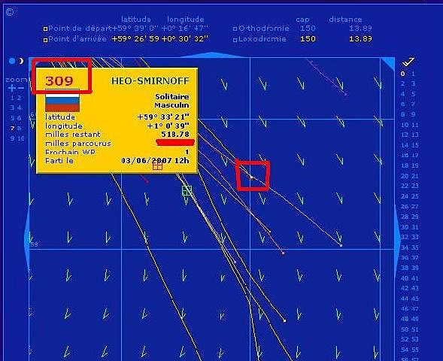Screen dimensions: 443x361
Task: Enable the Orthodromie checkbox
Action: 235,29
